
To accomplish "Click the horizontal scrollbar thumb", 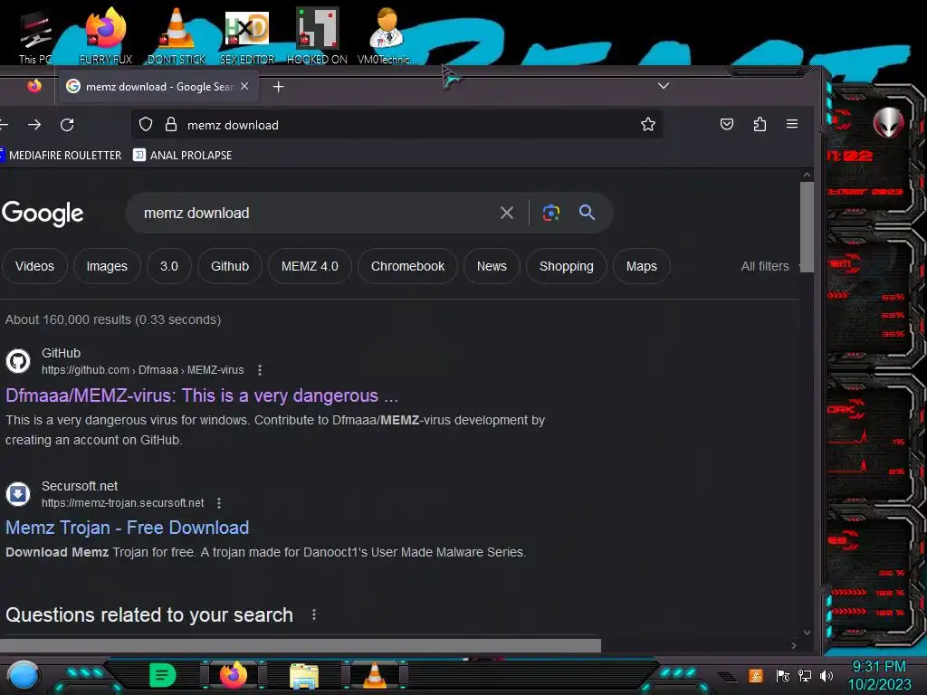I will tap(301, 645).
